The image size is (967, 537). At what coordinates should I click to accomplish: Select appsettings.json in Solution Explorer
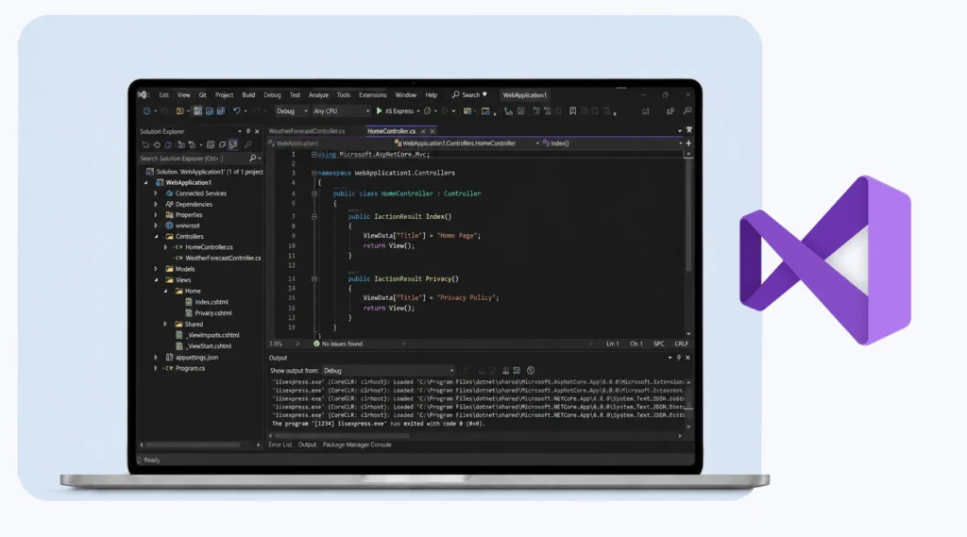coord(196,358)
